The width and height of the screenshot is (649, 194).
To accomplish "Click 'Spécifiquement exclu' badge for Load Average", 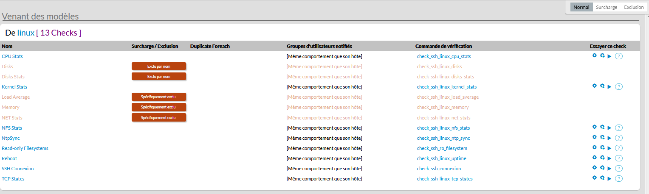I will click(x=159, y=97).
